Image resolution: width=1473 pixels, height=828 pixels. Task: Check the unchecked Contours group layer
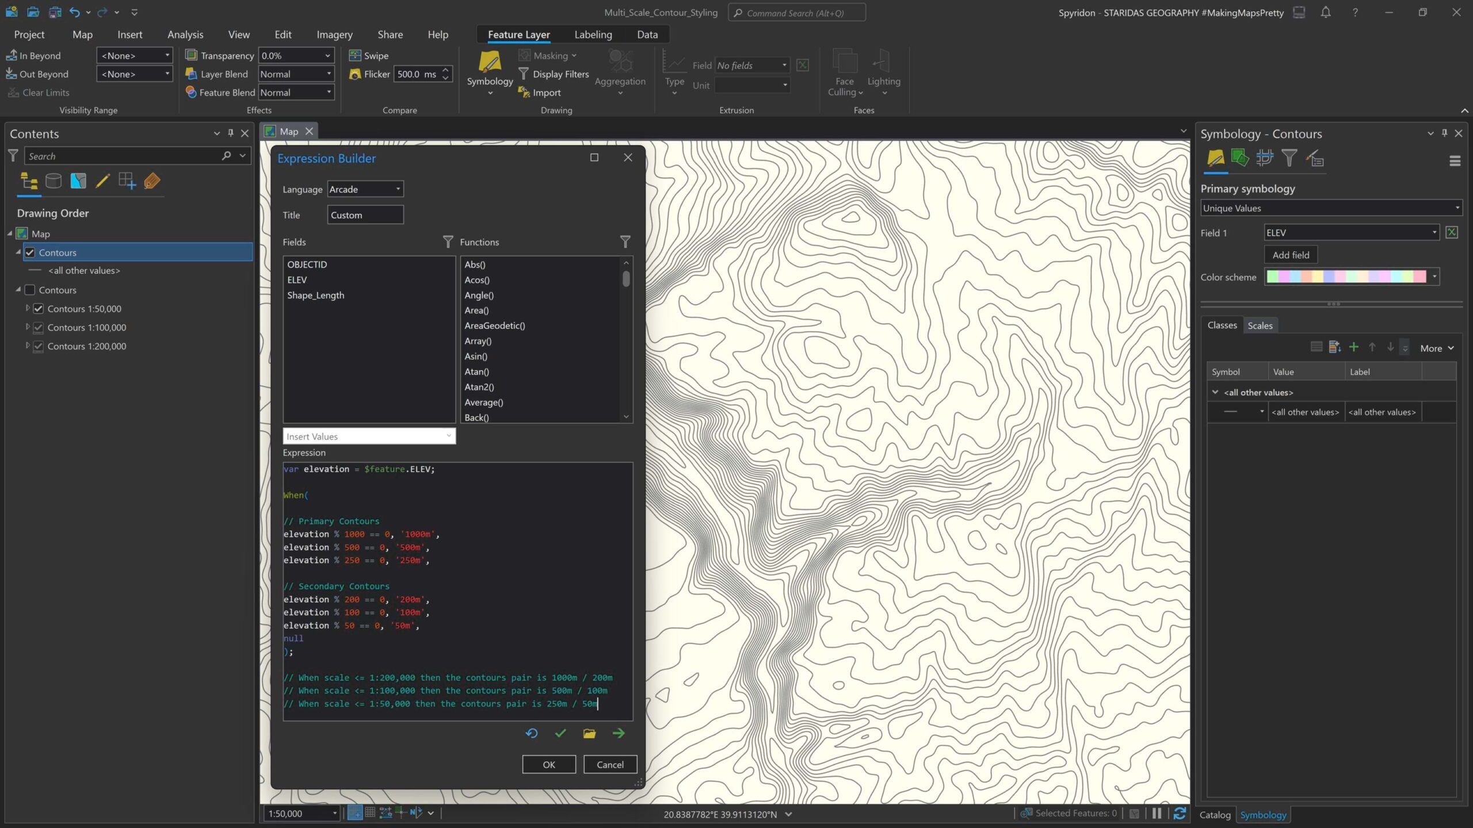click(x=30, y=290)
